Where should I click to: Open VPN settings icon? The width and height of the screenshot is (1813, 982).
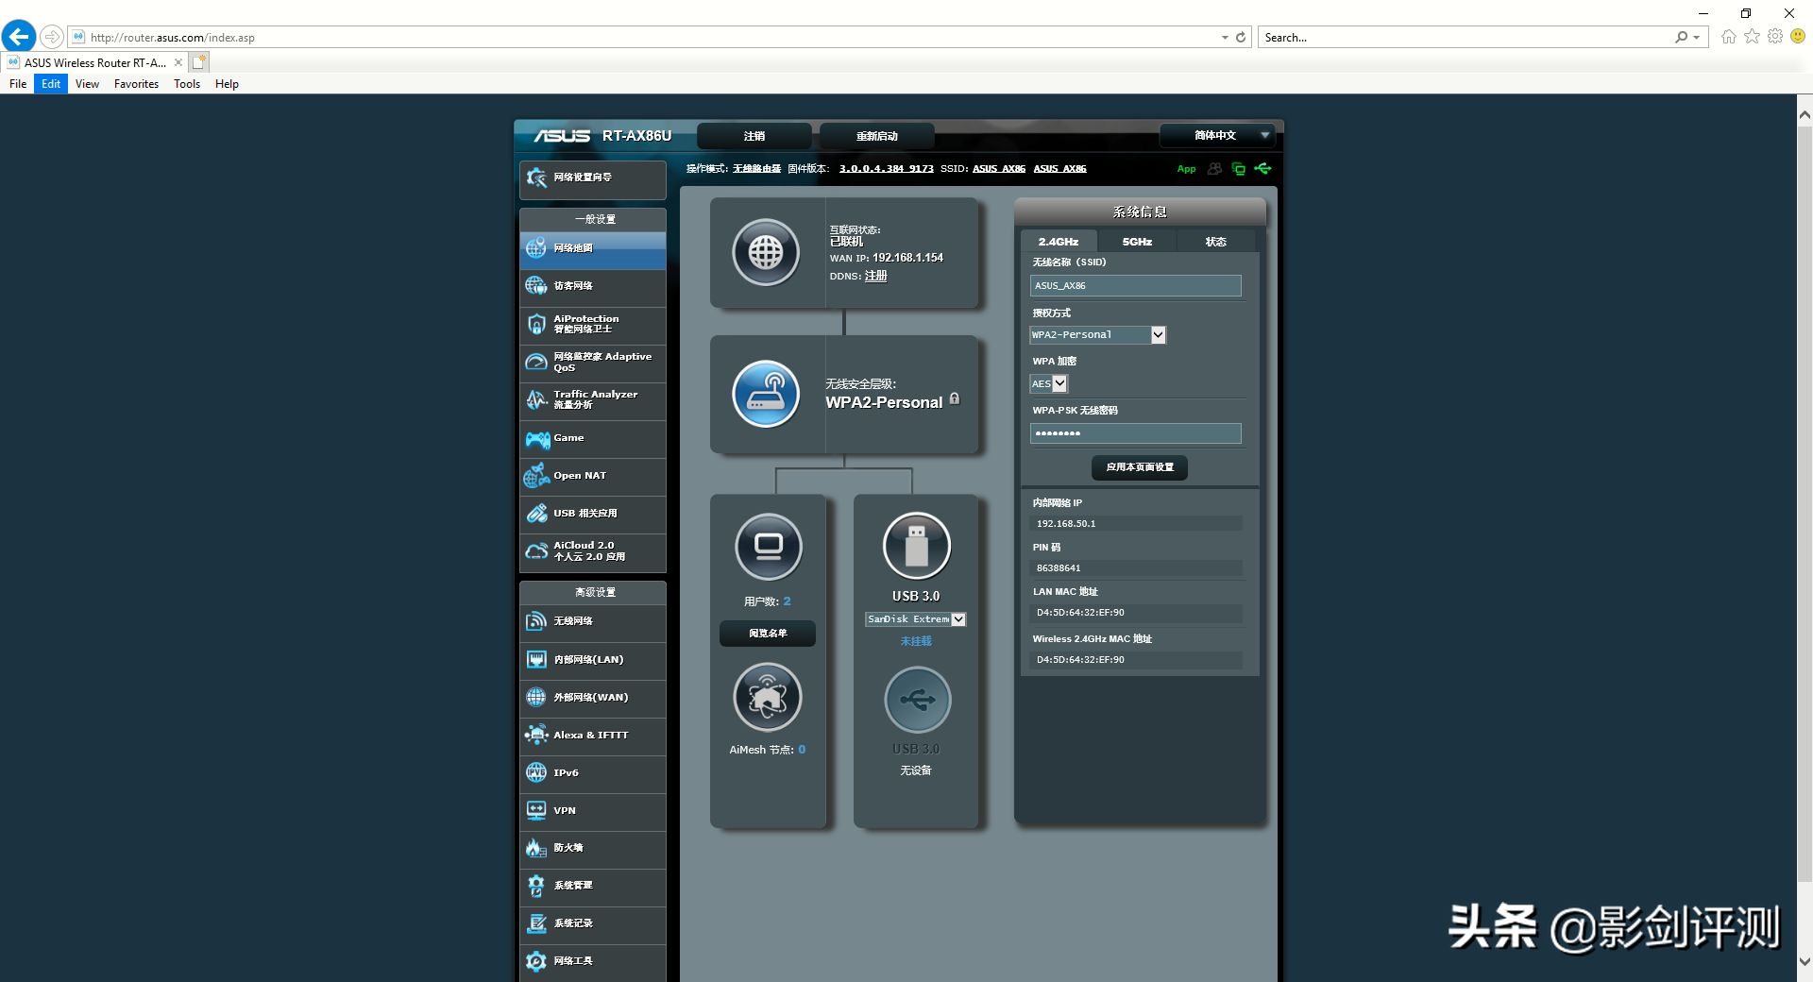tap(536, 810)
